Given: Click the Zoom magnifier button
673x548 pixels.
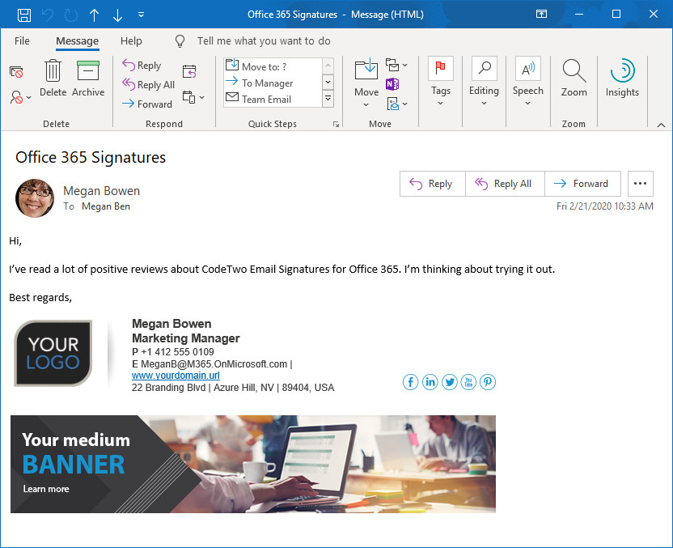Looking at the screenshot, I should tap(574, 79).
